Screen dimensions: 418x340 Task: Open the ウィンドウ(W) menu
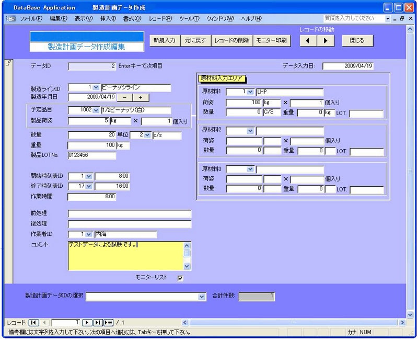[220, 19]
